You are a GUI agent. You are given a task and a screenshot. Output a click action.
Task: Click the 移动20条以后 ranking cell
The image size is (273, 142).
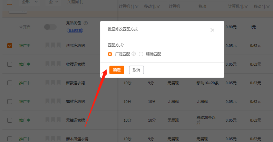coord(206,120)
